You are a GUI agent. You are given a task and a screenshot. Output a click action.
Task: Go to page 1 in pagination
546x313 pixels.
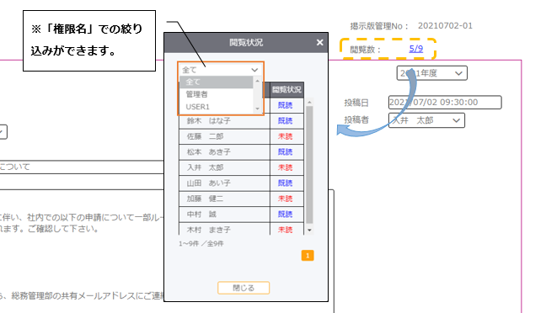(308, 256)
